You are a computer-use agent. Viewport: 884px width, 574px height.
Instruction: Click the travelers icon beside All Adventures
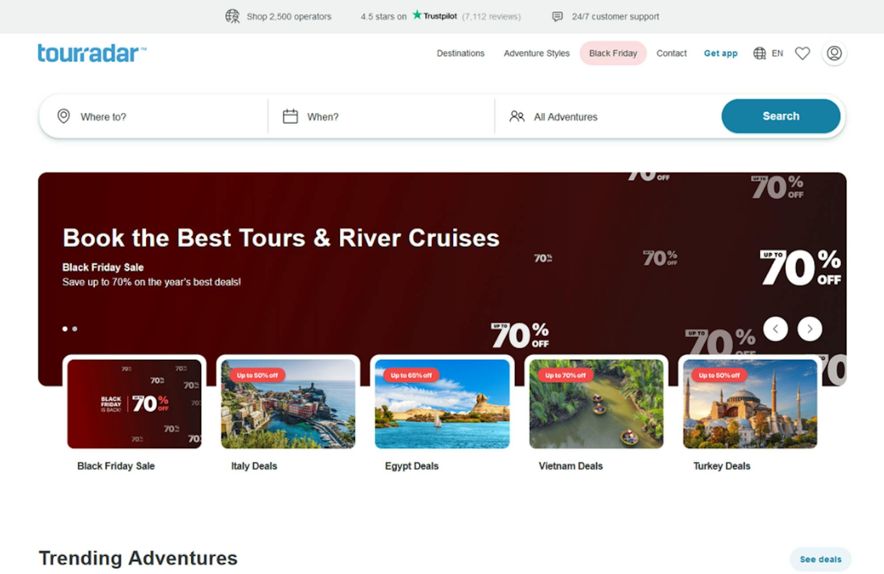pos(516,117)
